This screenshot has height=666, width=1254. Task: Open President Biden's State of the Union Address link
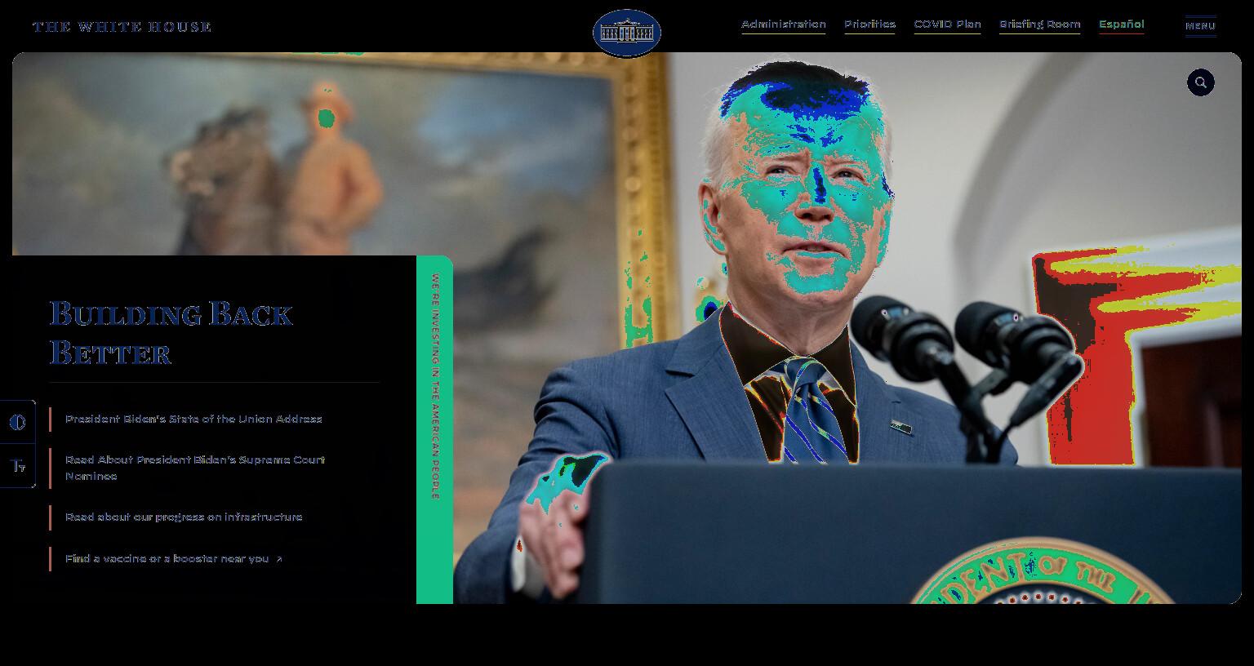[193, 419]
